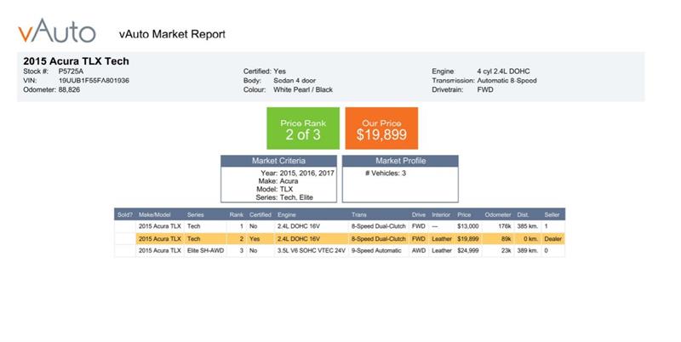The height and width of the screenshot is (342, 681).
Task: Click the Make/Model column header
Action: tap(155, 214)
